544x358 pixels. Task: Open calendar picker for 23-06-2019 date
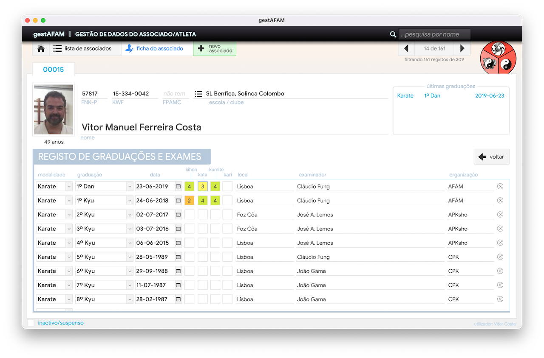pyautogui.click(x=178, y=186)
